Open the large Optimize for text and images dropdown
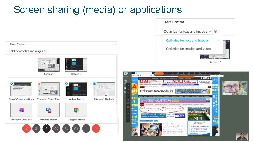The image size is (253, 142). 188,32
